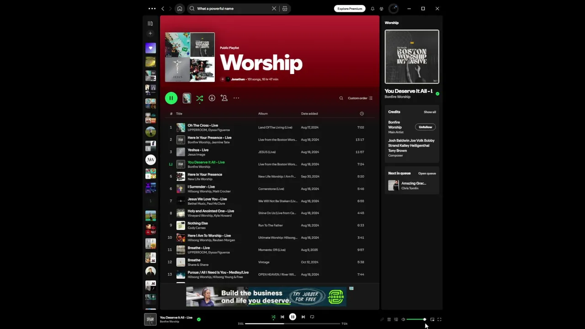Collapse Your Library sidebar
Image resolution: width=585 pixels, height=329 pixels.
tap(150, 23)
